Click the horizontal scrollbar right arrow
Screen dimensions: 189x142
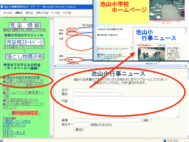185,66
